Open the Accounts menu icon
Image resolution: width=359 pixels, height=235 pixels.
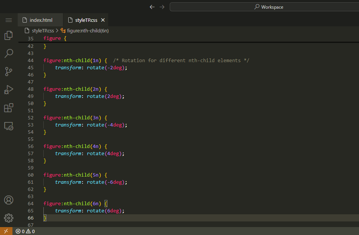pyautogui.click(x=8, y=200)
